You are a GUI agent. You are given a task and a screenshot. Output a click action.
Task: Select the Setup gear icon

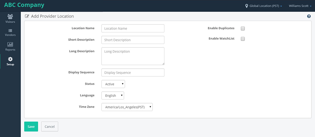point(10,59)
